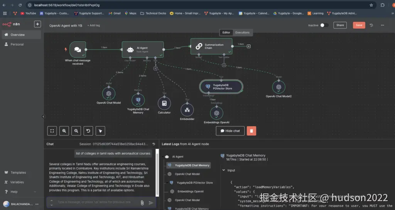Select the OpenAI Chat Model node
The height and width of the screenshot is (210, 395).
(108, 93)
